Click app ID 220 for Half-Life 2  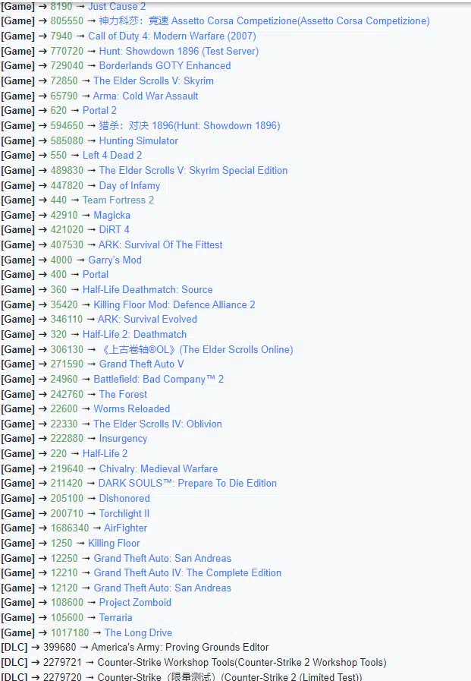point(58,453)
